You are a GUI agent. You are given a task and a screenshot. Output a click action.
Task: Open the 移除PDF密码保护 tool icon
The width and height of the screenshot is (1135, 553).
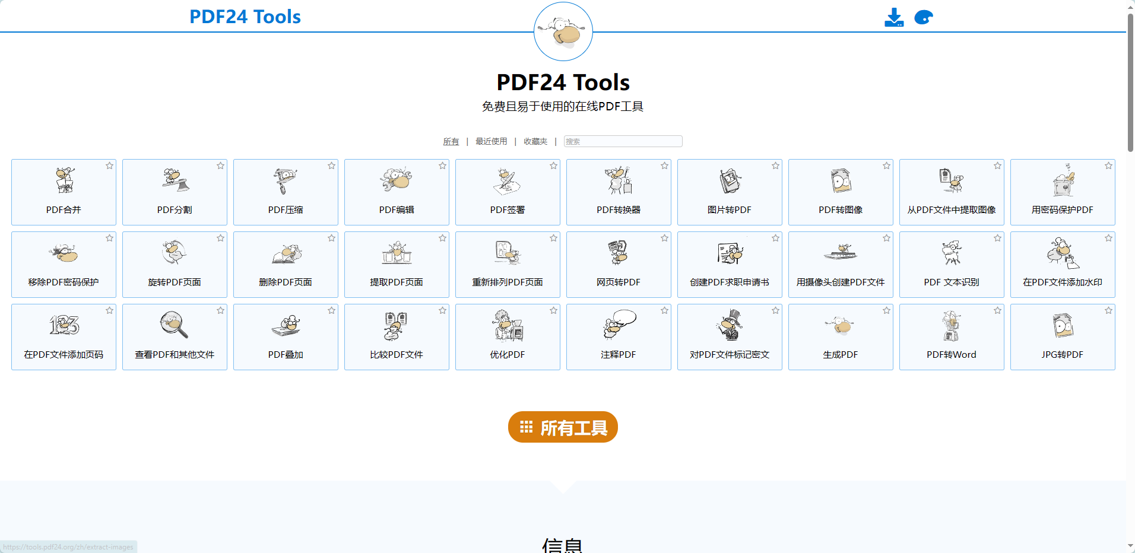[x=64, y=253]
